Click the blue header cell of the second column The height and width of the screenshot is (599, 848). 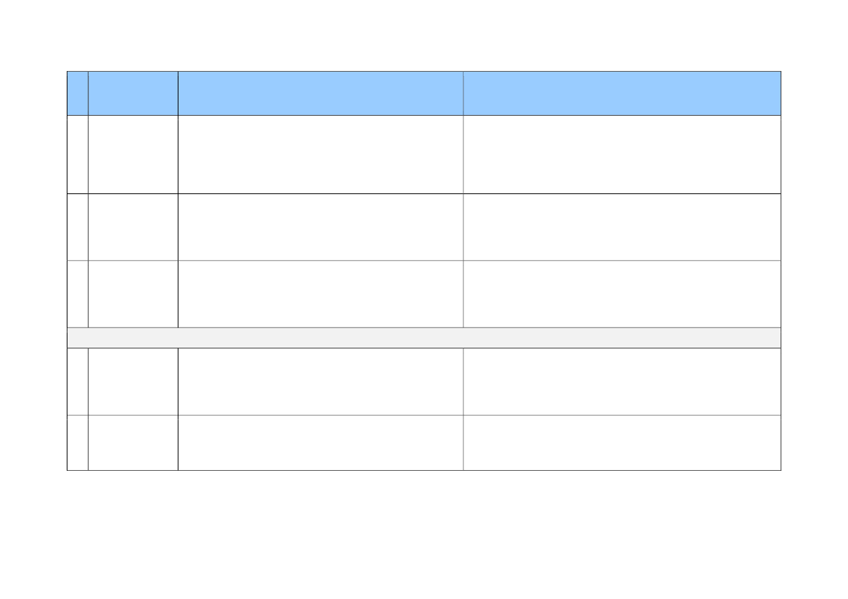pyautogui.click(x=133, y=93)
